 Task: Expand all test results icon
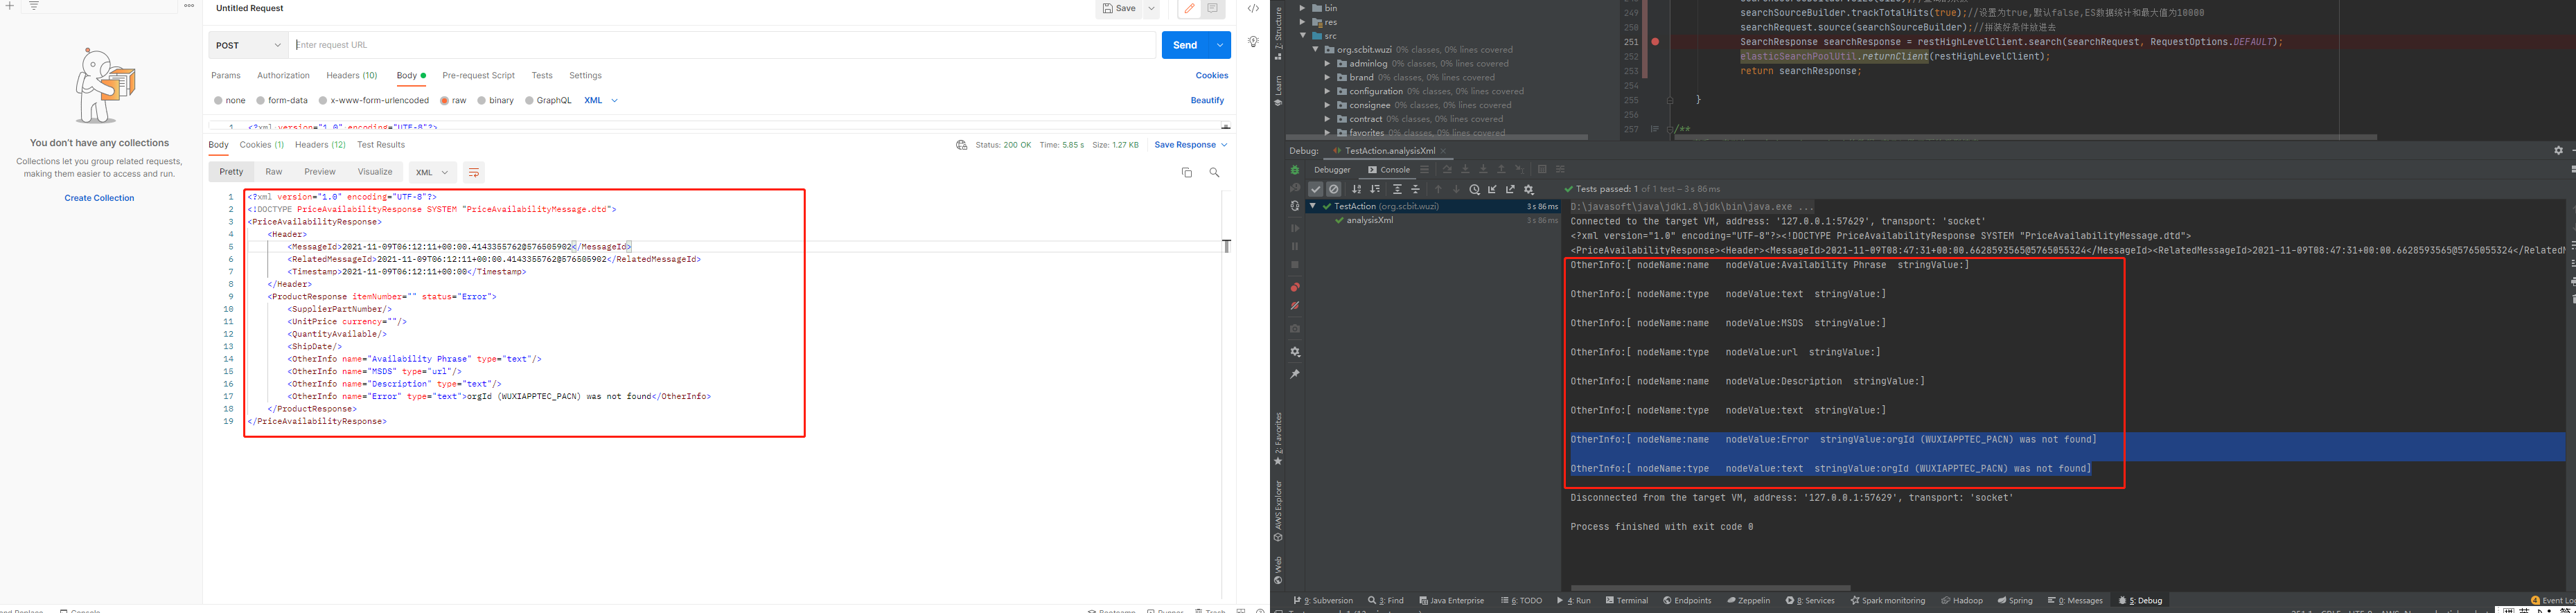(x=1397, y=189)
